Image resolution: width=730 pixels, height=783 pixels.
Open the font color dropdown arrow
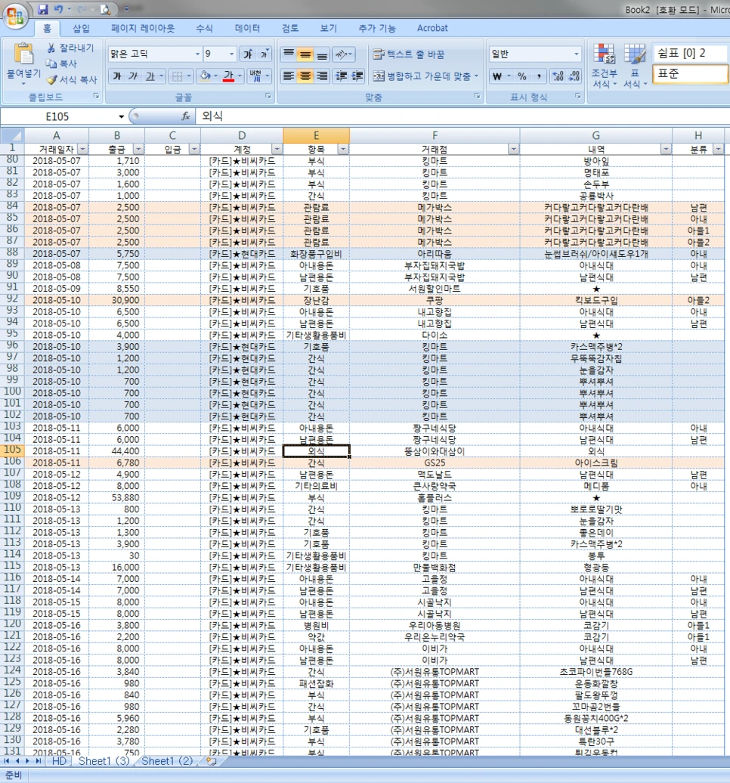(x=240, y=76)
